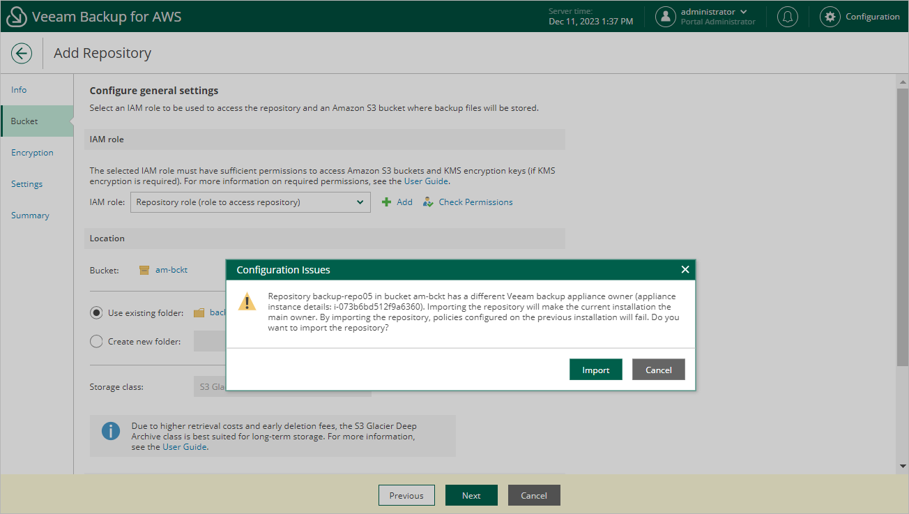Go back using the arrow icon
Viewport: 909px width, 514px height.
tap(22, 53)
